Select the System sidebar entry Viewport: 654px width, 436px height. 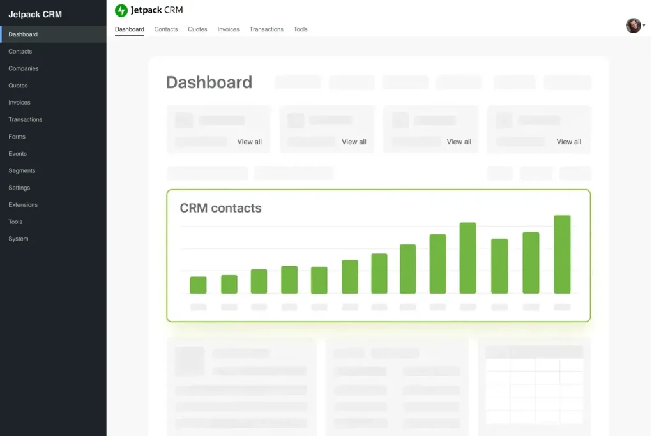(x=18, y=238)
